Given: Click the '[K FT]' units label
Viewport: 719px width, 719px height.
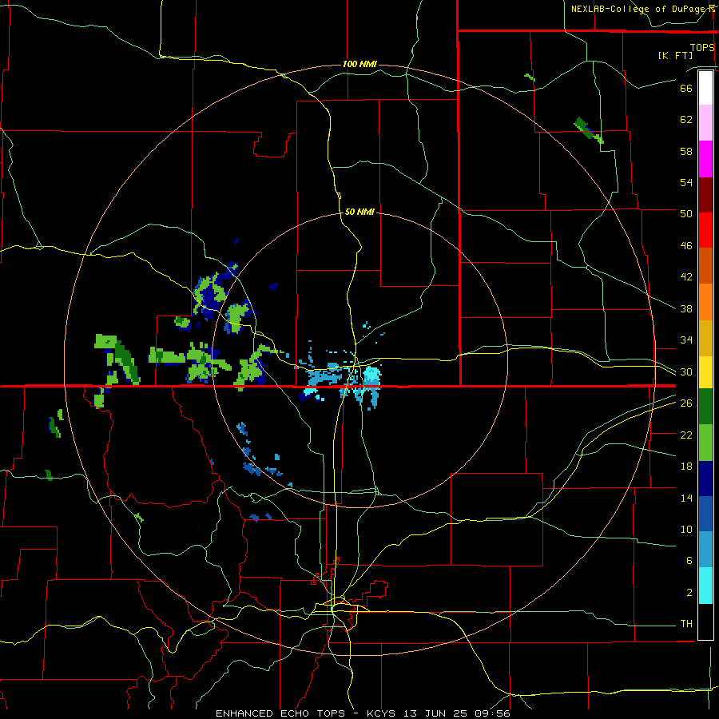Looking at the screenshot, I should [x=675, y=55].
